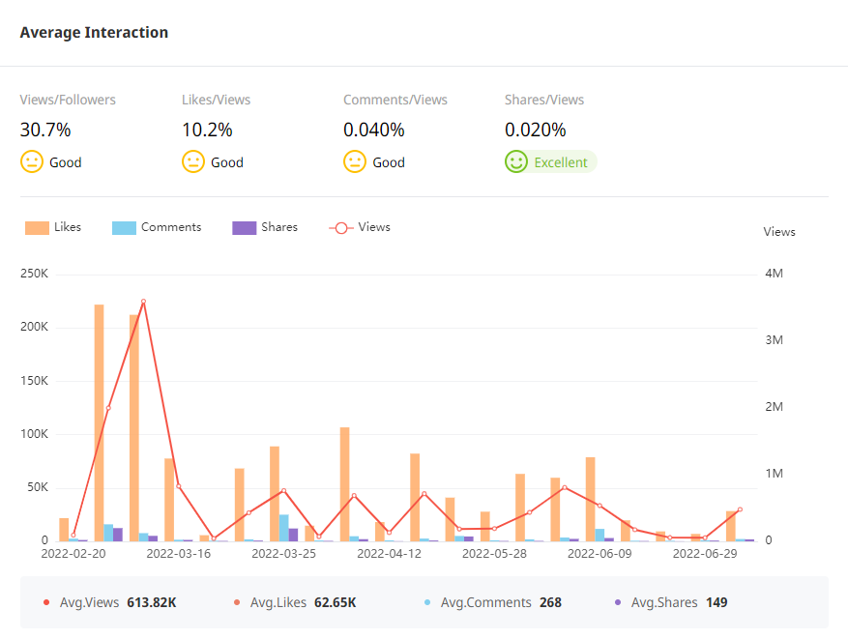Click the Average Interaction heading
Image resolution: width=848 pixels, height=639 pixels.
(x=94, y=33)
